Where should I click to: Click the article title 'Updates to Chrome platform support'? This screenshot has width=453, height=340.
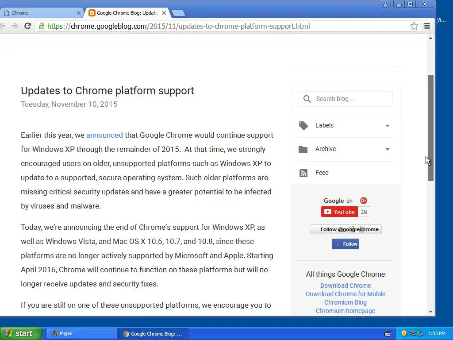click(x=107, y=91)
